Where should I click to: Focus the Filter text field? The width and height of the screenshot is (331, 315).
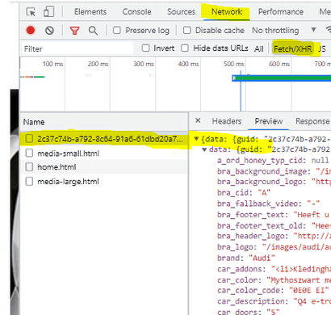coord(78,48)
